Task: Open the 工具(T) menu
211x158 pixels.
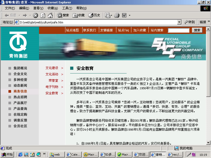Action: click(67, 8)
